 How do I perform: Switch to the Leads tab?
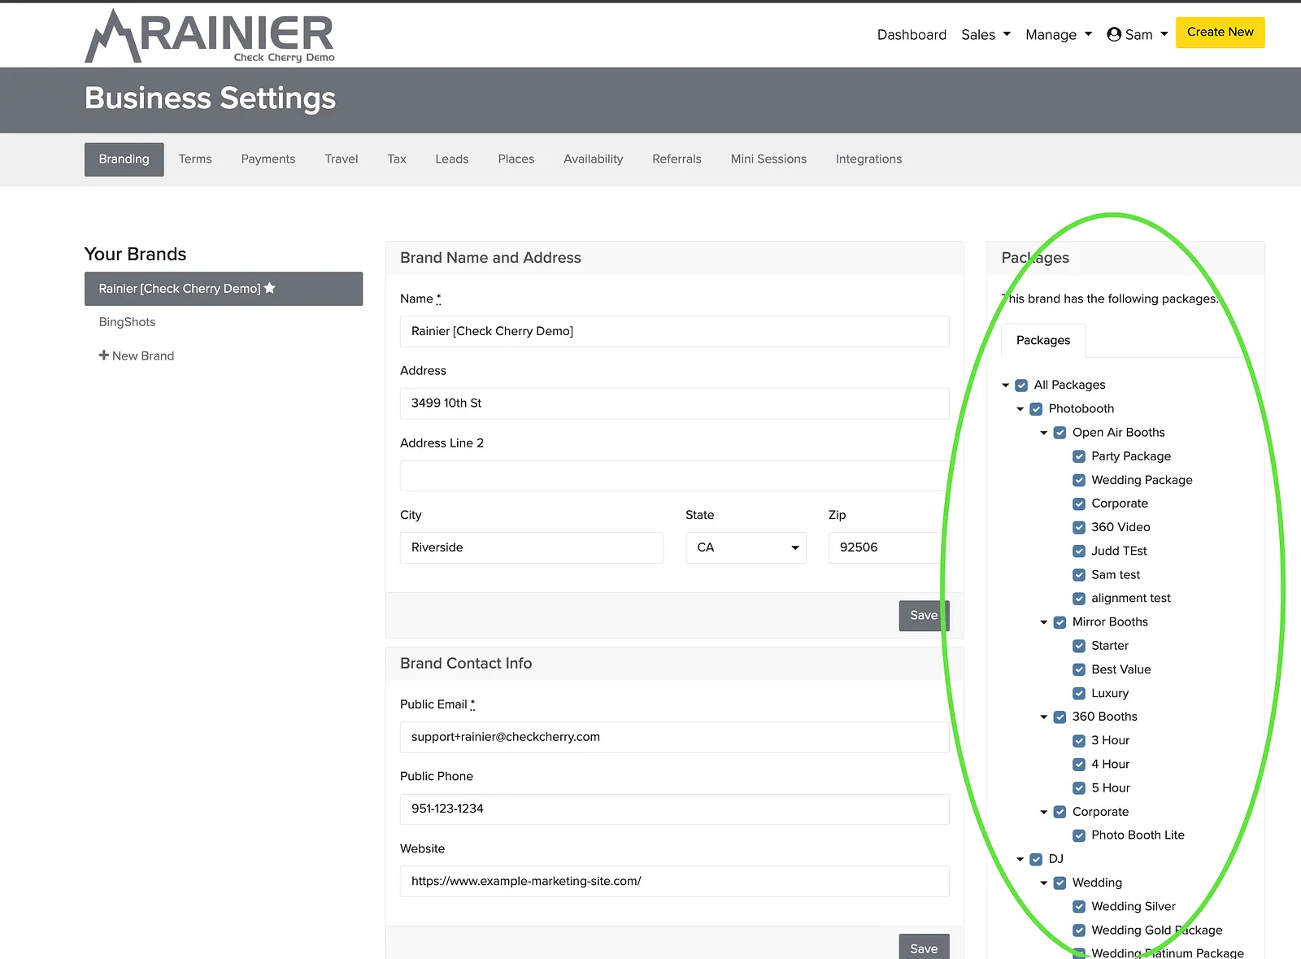(452, 159)
